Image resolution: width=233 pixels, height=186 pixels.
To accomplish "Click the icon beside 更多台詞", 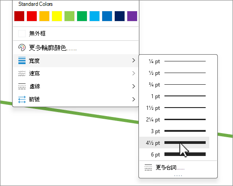I will click(148, 168).
